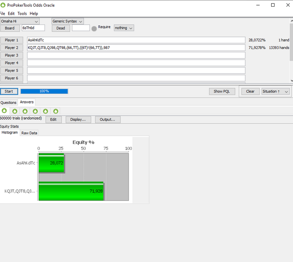This screenshot has width=293, height=262.
Task: Select the fifth green answer icon
Action: click(45, 111)
